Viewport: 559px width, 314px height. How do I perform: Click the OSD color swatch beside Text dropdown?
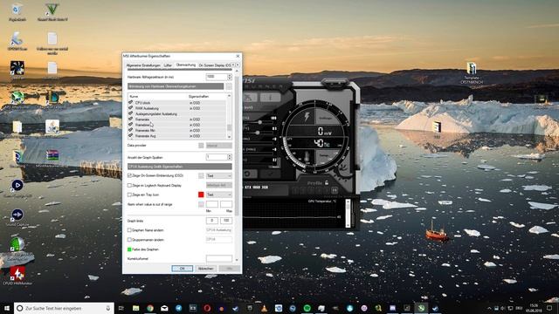point(201,175)
